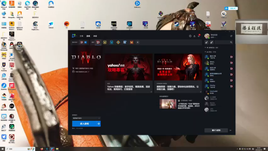Select the Warcraft III game icon

(x=131, y=42)
